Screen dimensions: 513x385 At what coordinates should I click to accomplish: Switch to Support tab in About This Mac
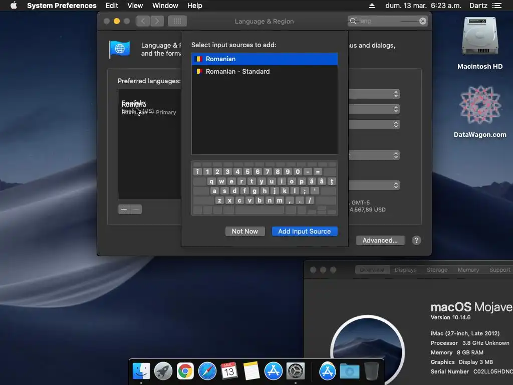499,270
